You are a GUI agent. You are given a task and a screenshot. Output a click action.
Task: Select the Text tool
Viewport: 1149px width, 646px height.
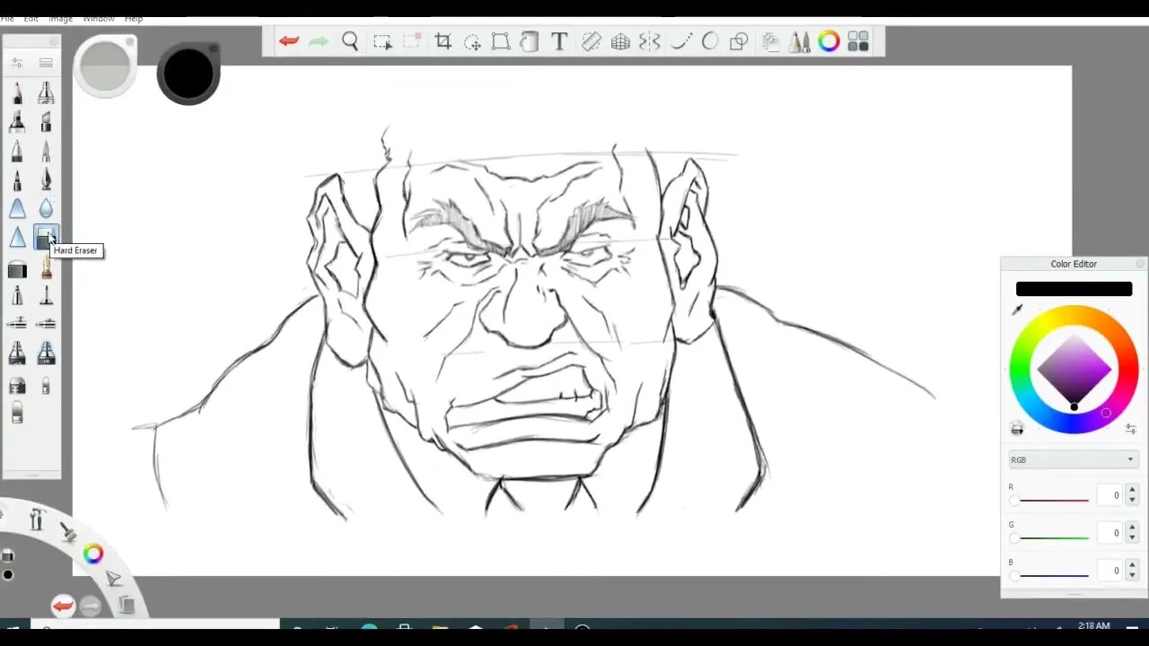coord(559,41)
